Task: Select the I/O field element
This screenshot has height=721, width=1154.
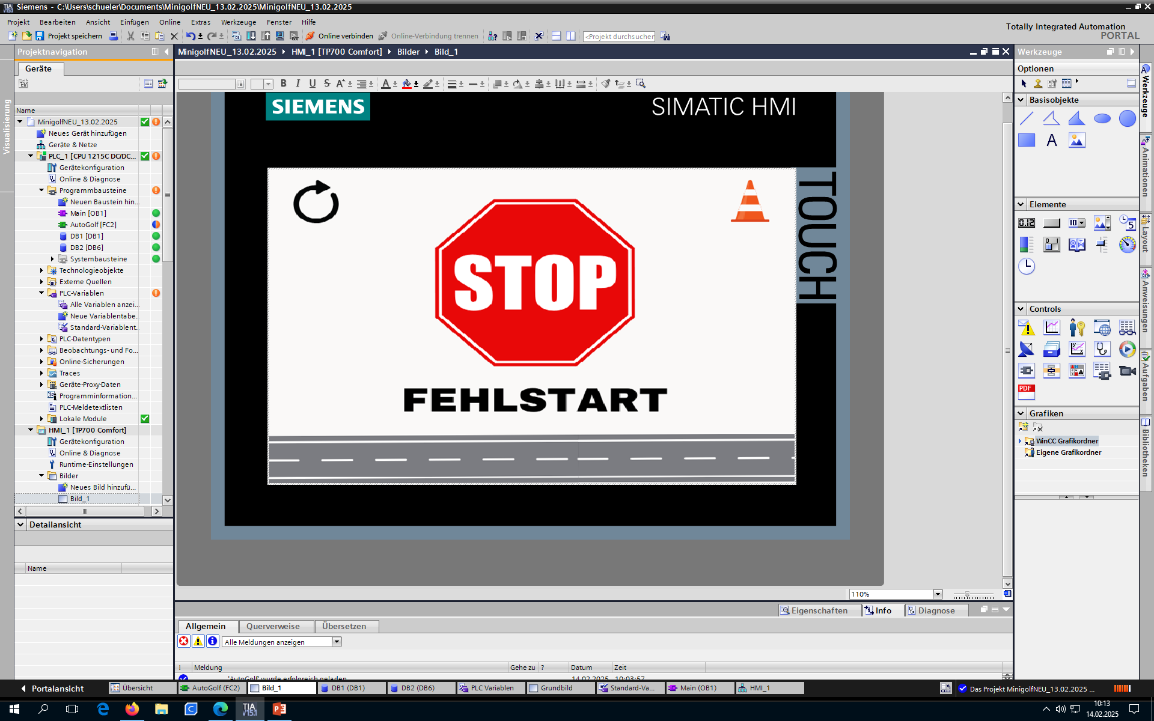Action: 1026,223
